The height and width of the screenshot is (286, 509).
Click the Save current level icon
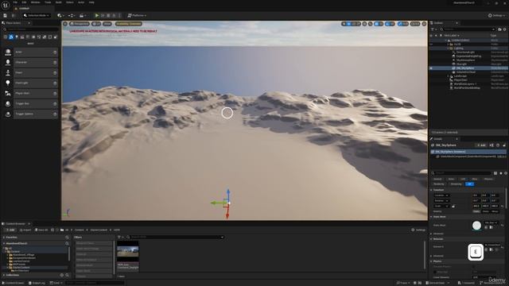pos(6,15)
